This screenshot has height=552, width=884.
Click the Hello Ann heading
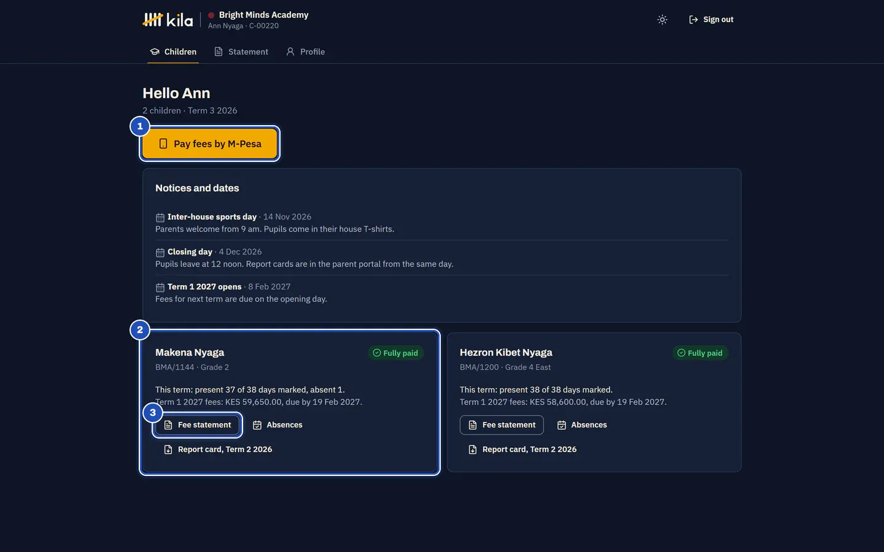(176, 93)
